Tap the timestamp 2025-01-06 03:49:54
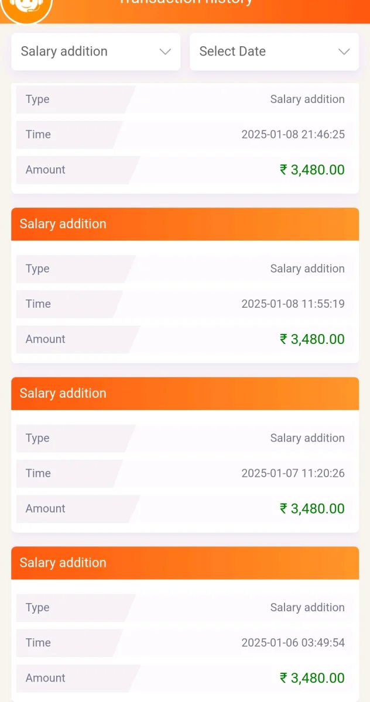This screenshot has height=702, width=370. [x=293, y=643]
